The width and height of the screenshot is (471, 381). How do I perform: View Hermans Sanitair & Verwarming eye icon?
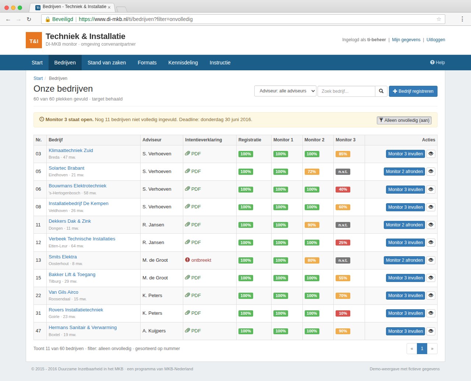pos(431,331)
